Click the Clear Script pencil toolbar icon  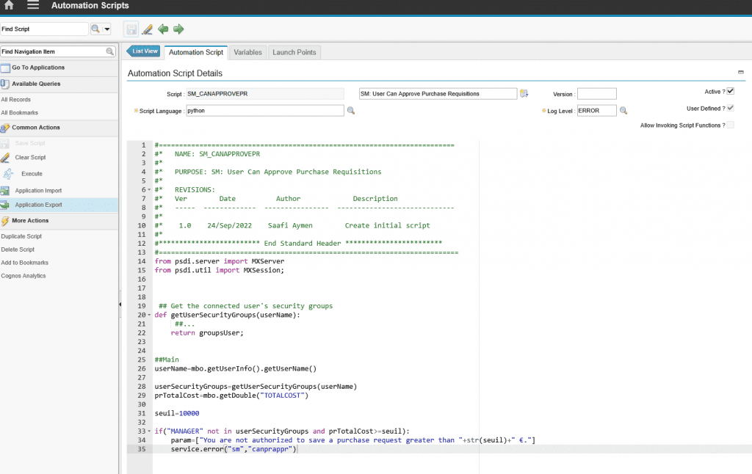tap(148, 29)
